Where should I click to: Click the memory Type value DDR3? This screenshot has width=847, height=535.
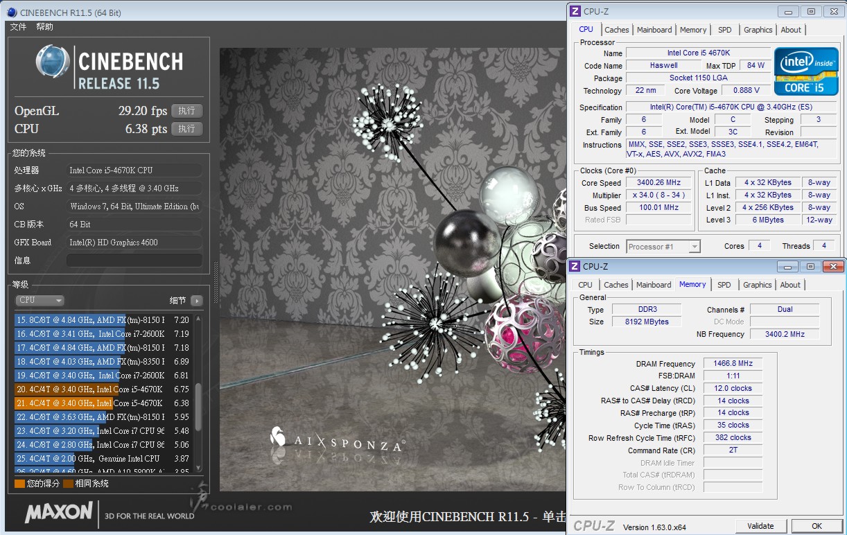647,309
